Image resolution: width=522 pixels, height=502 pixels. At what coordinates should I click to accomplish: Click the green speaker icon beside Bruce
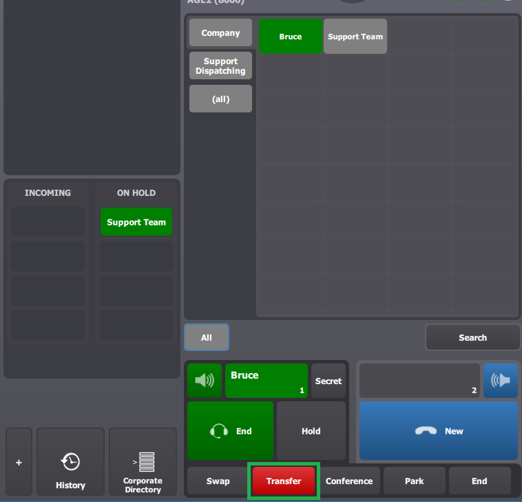pos(205,381)
